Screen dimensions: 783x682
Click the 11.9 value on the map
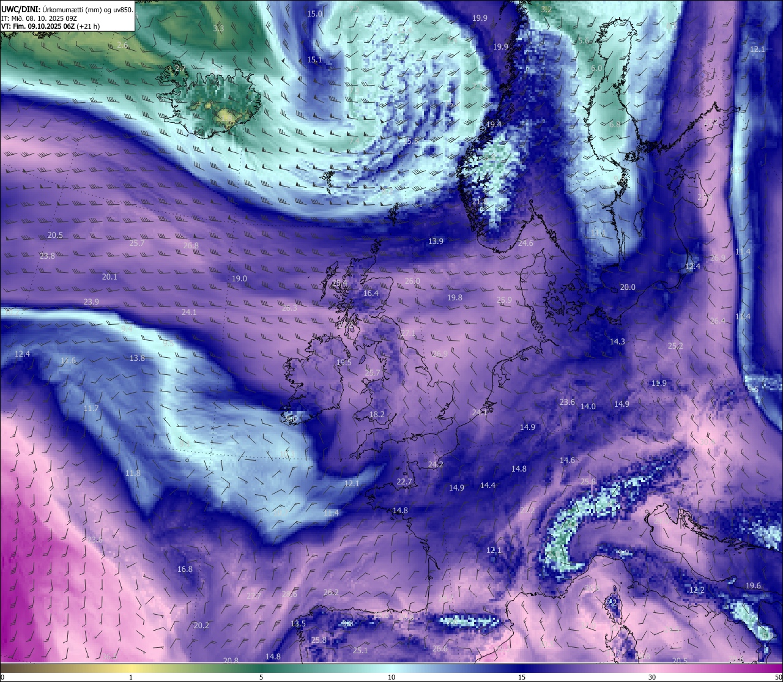pyautogui.click(x=659, y=383)
